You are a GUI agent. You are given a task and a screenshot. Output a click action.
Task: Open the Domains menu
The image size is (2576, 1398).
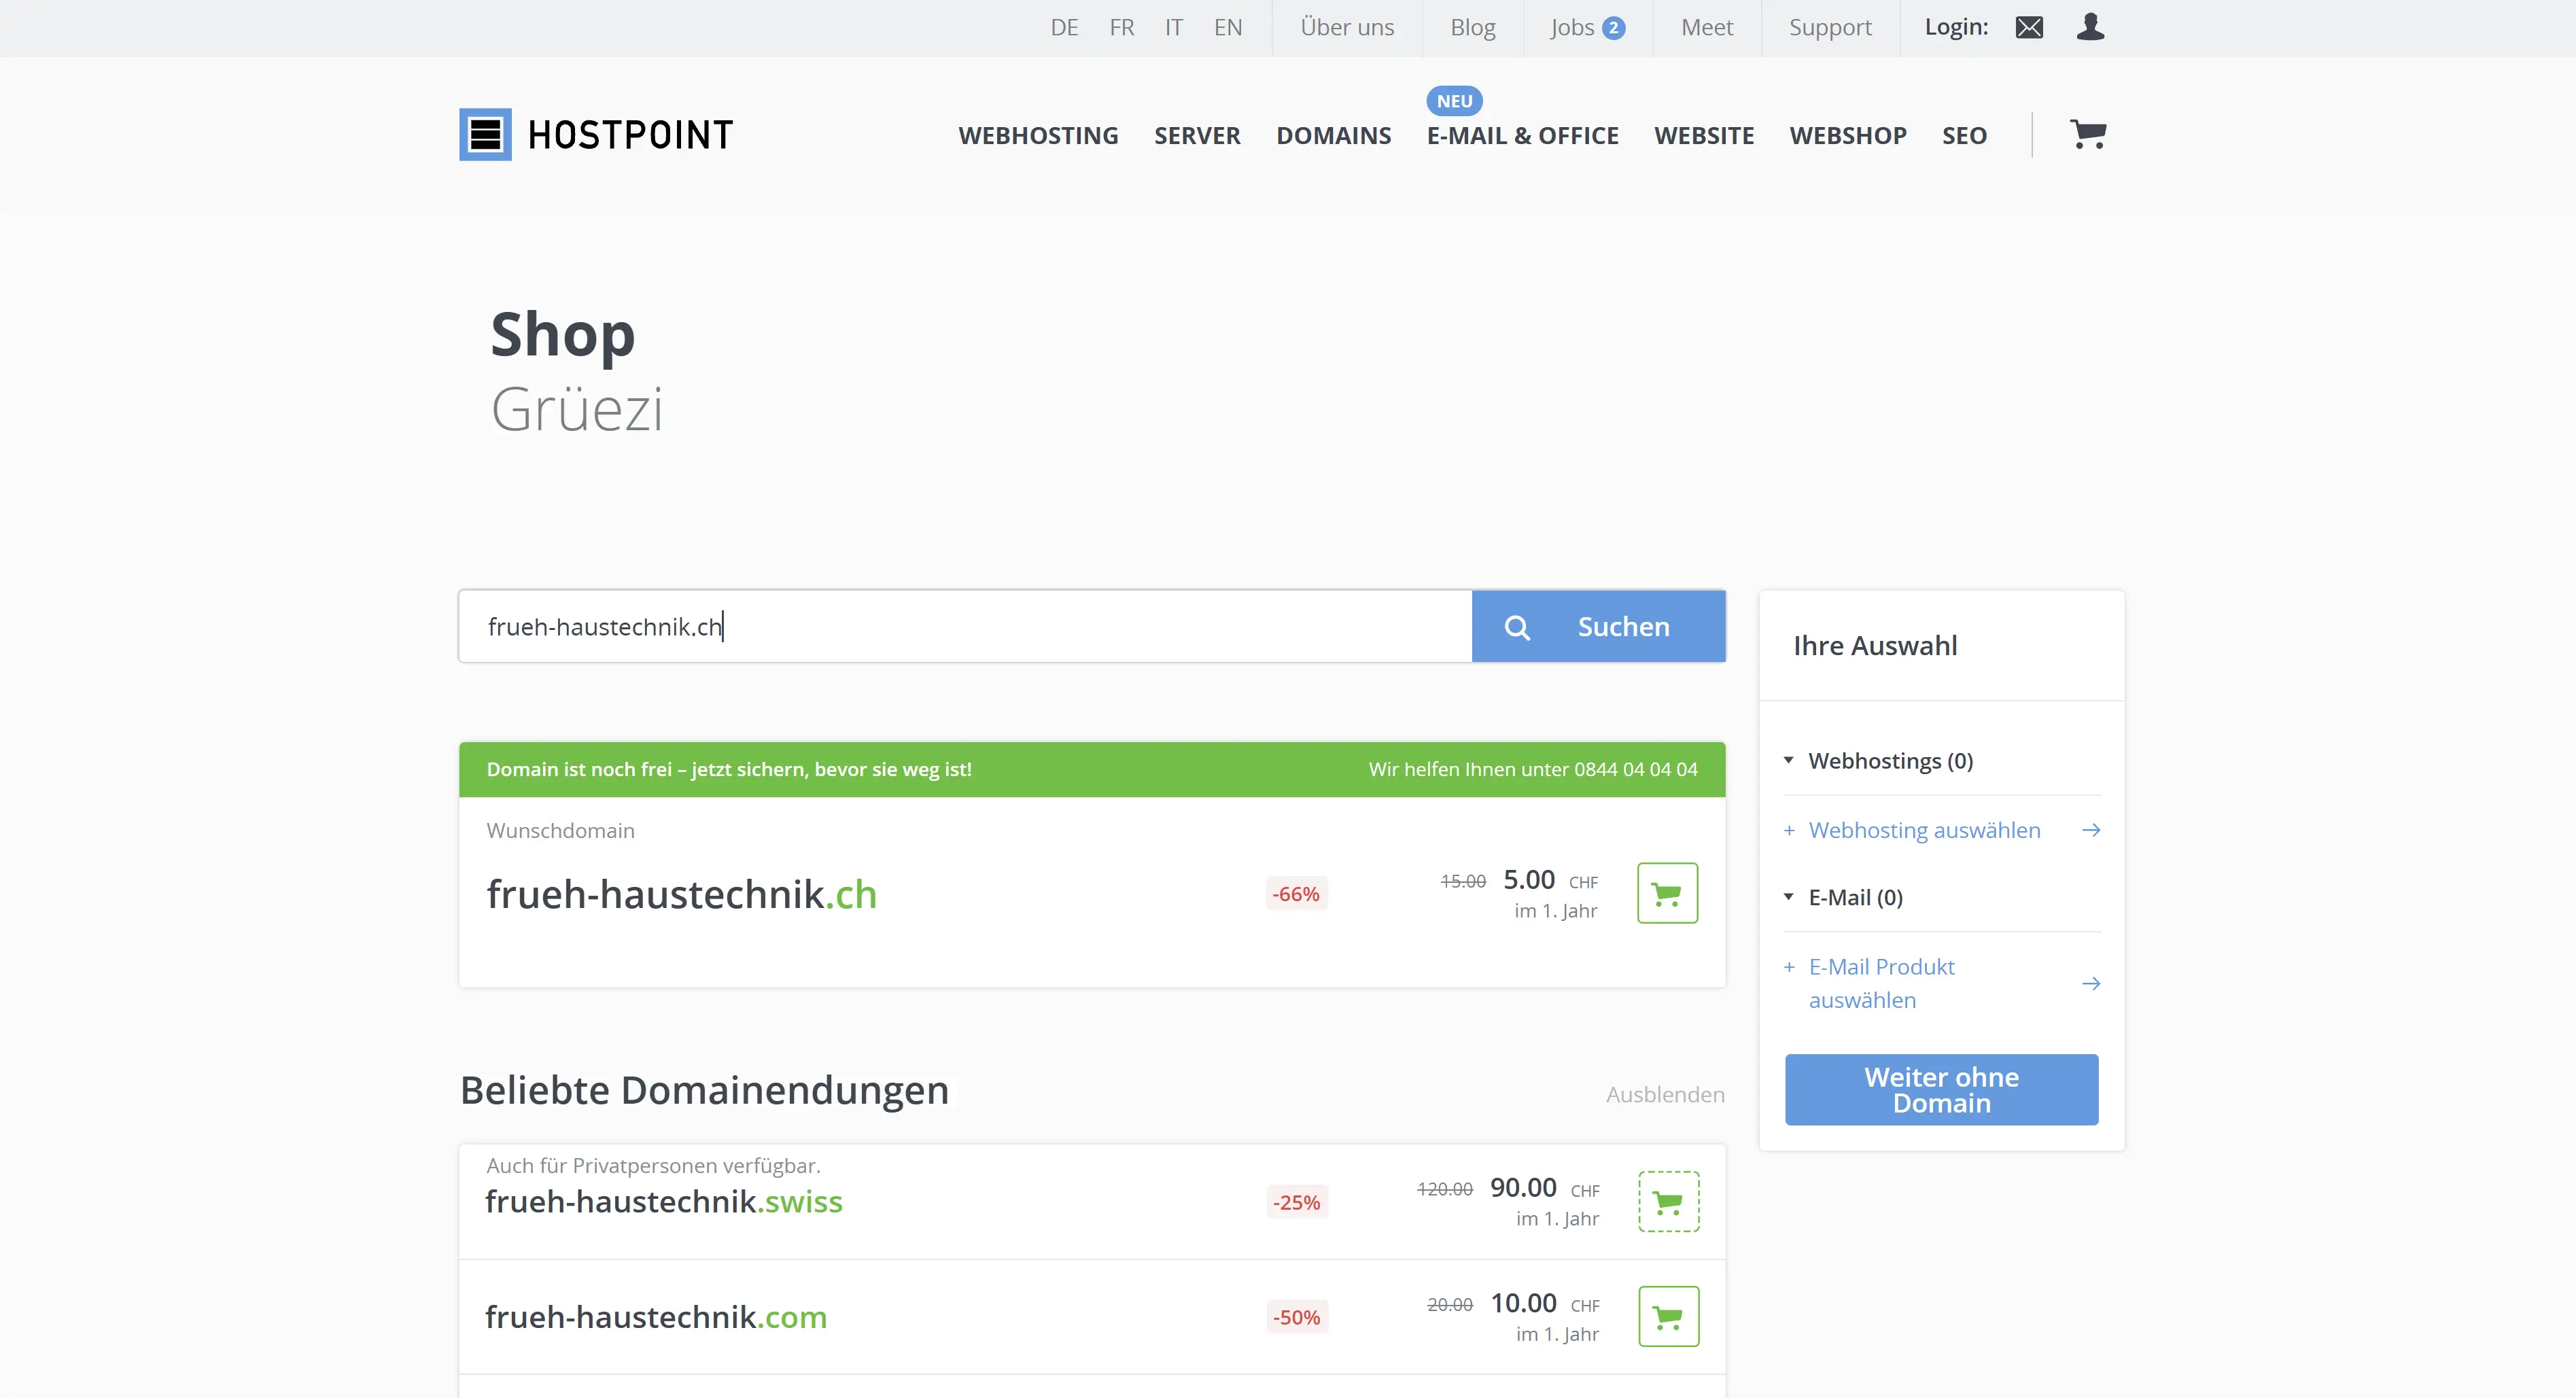click(1333, 135)
